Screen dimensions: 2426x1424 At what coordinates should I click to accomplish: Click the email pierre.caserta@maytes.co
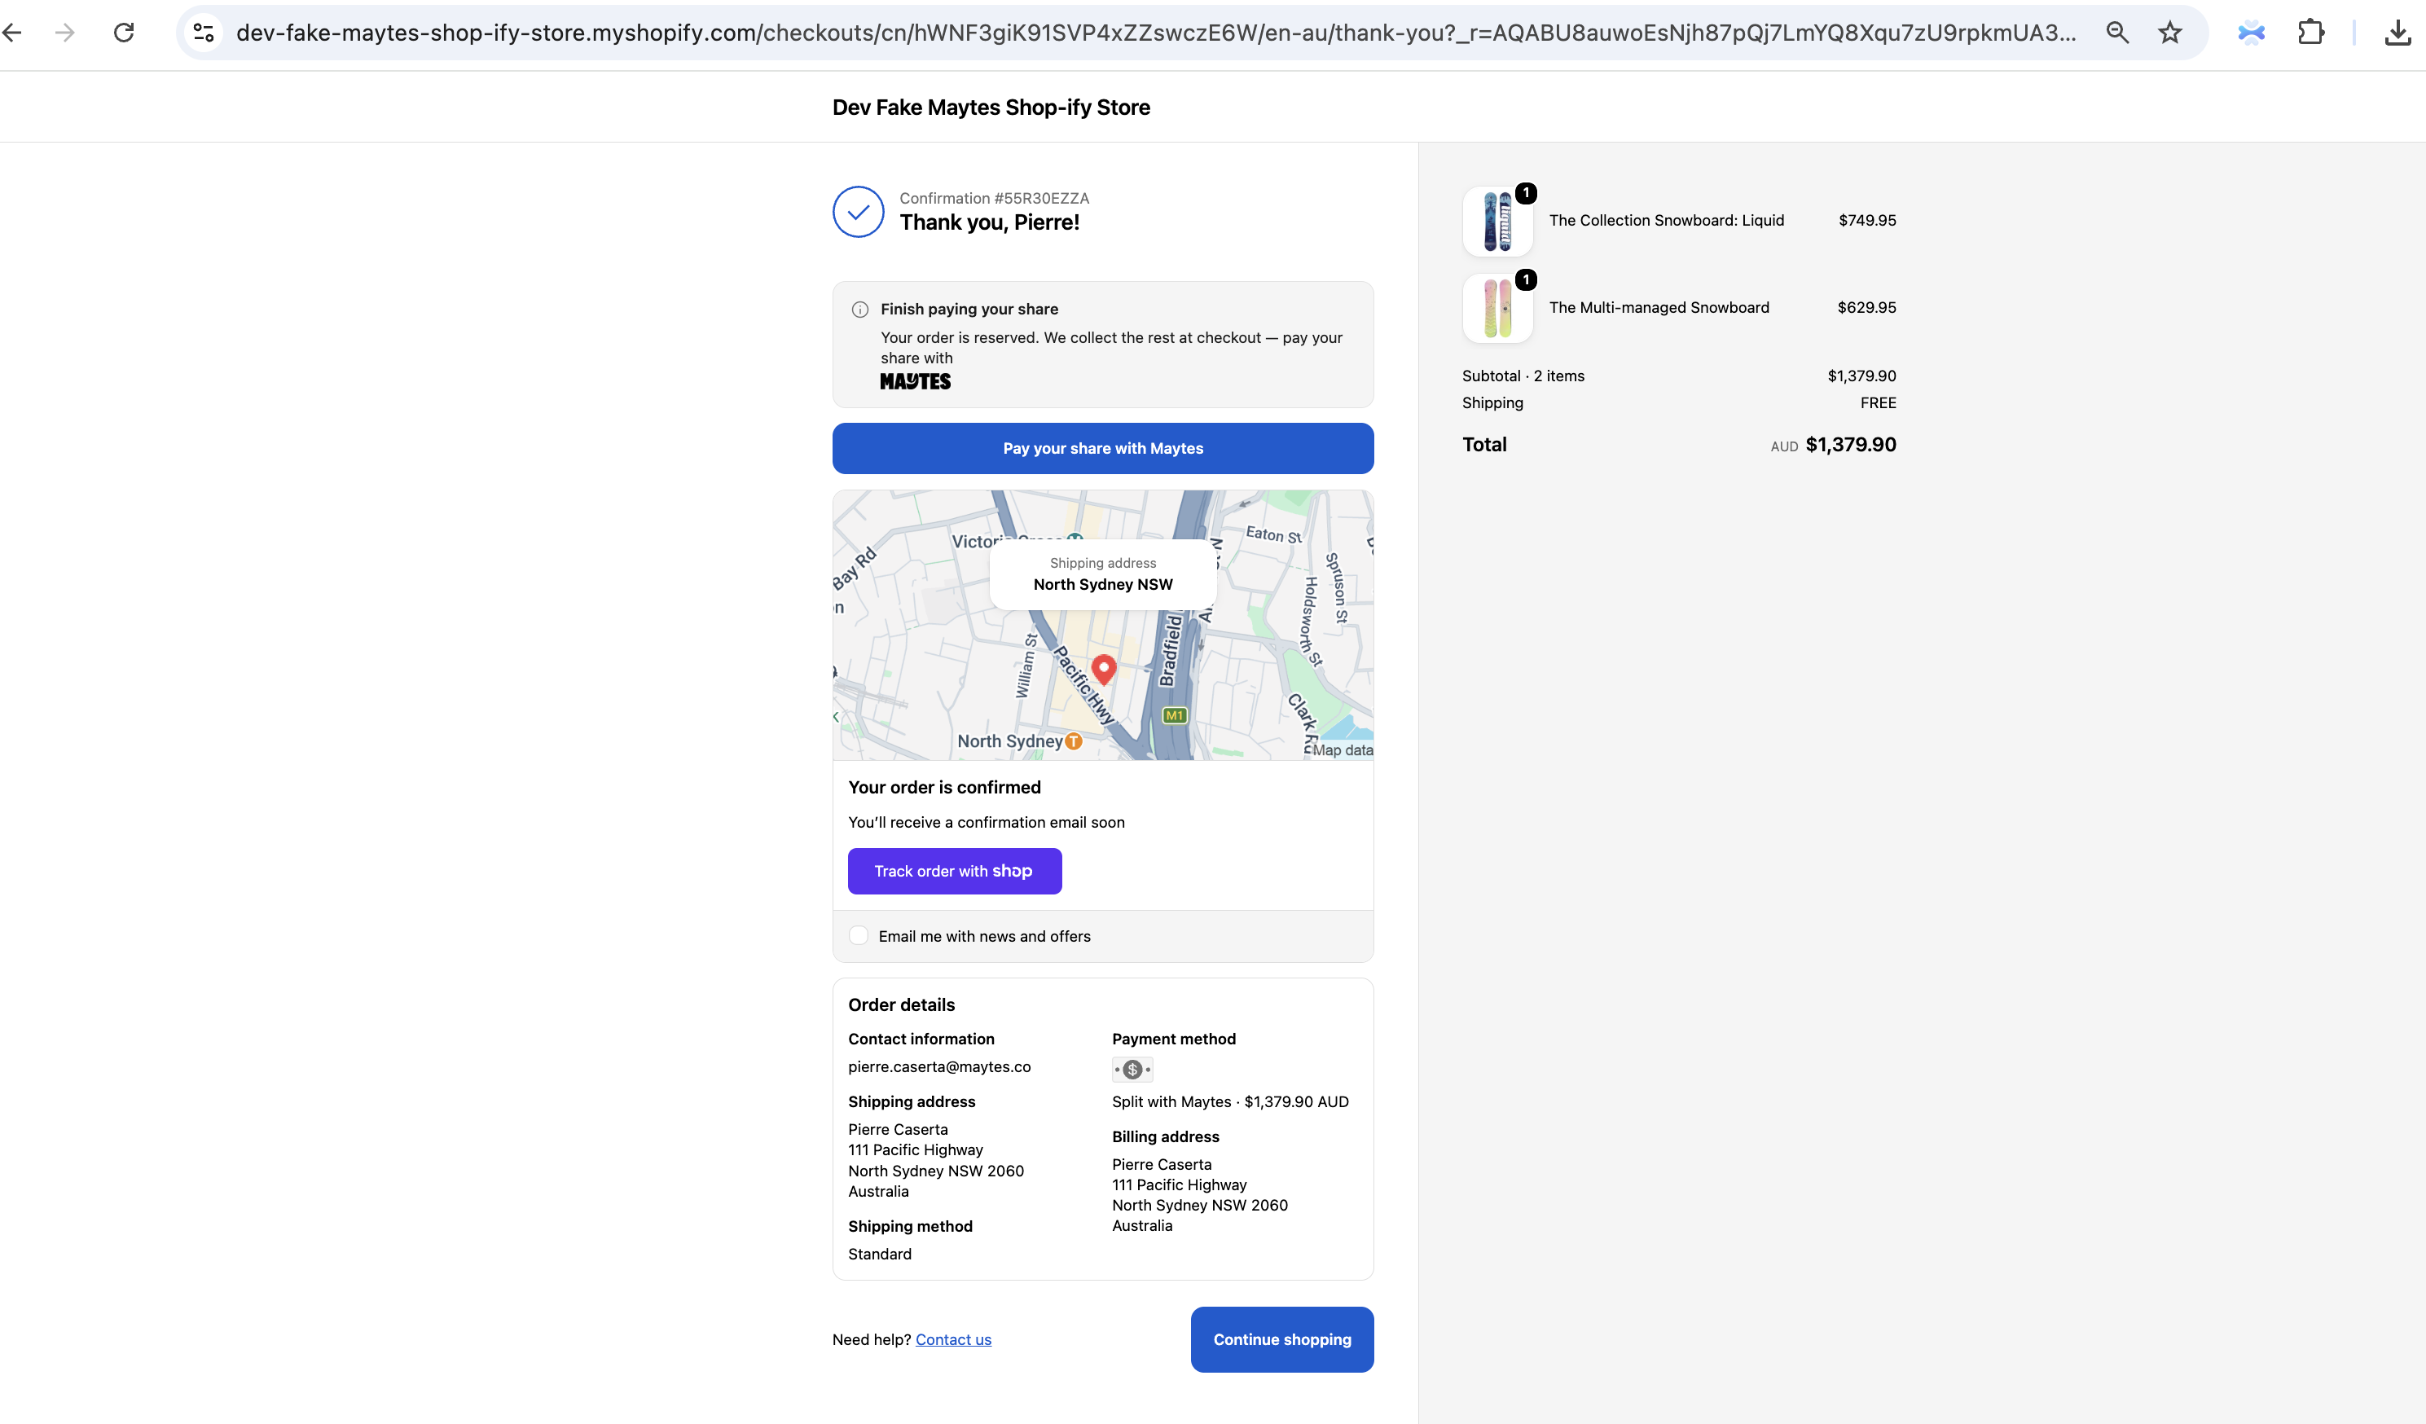click(x=939, y=1067)
